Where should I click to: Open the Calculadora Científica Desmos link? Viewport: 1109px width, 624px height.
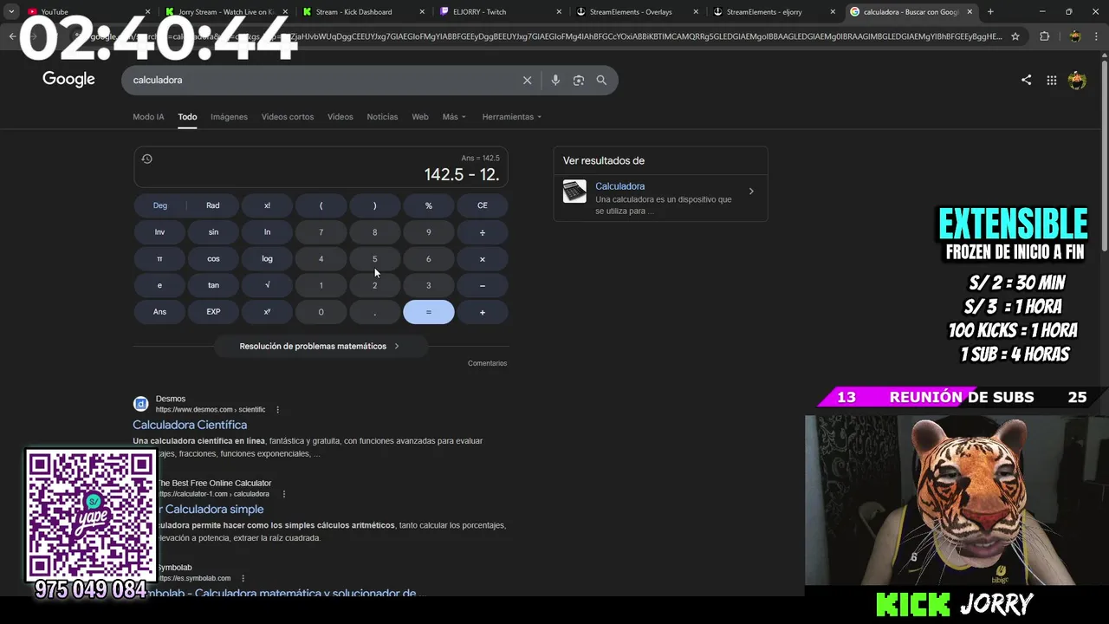(x=190, y=425)
